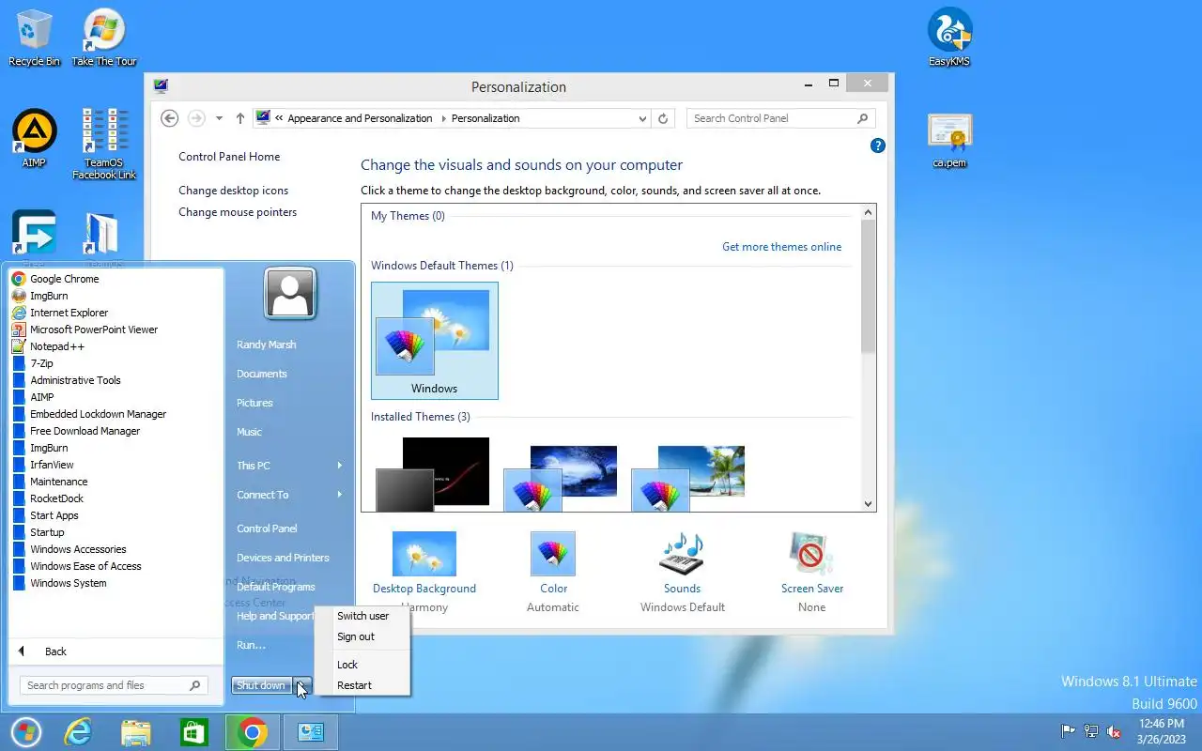Viewport: 1202px width, 751px height.
Task: Expand This PC submenu in Start menu
Action: [x=289, y=466]
